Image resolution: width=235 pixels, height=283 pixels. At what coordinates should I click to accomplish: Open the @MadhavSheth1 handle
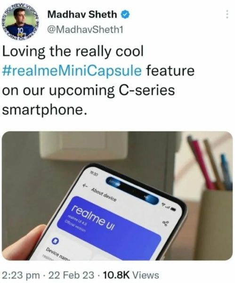pyautogui.click(x=85, y=29)
